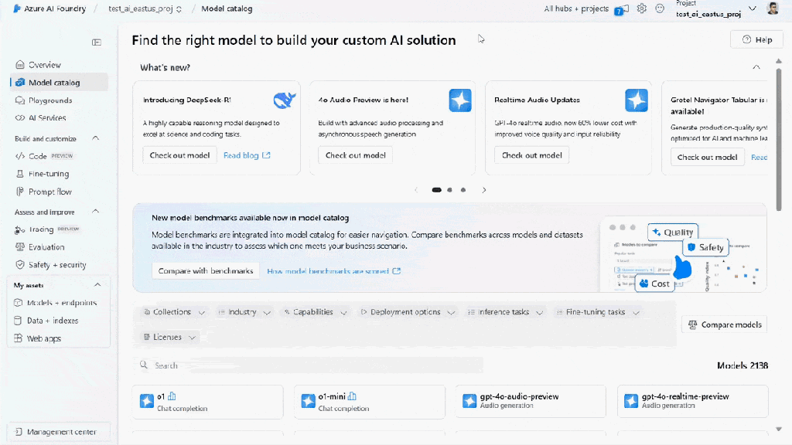Click Check out model for DeepSeek-R1
Image resolution: width=792 pixels, height=445 pixels.
[x=179, y=155]
